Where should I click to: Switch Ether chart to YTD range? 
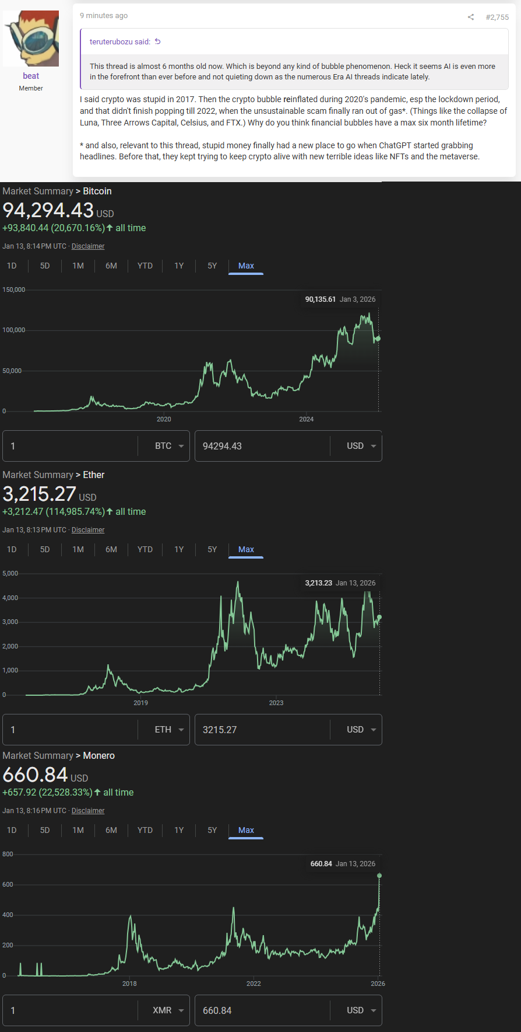(145, 549)
